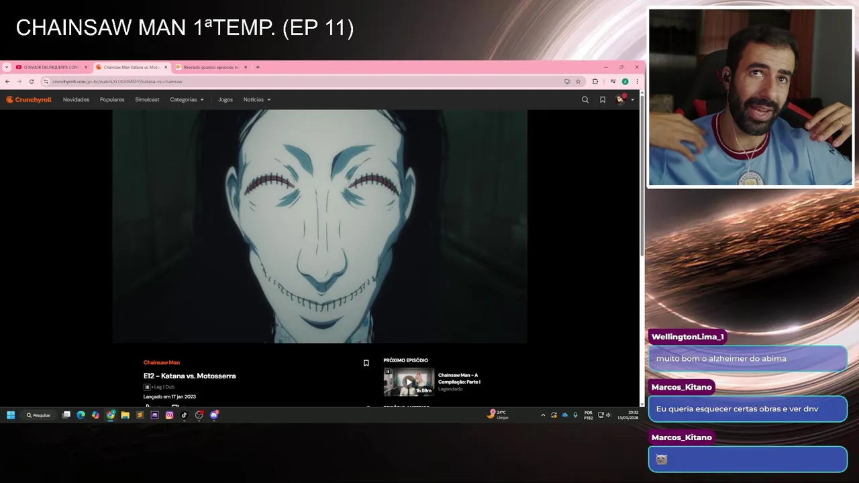Open the browser extensions puzzle icon
Screen dimensions: 859x483
coord(595,81)
